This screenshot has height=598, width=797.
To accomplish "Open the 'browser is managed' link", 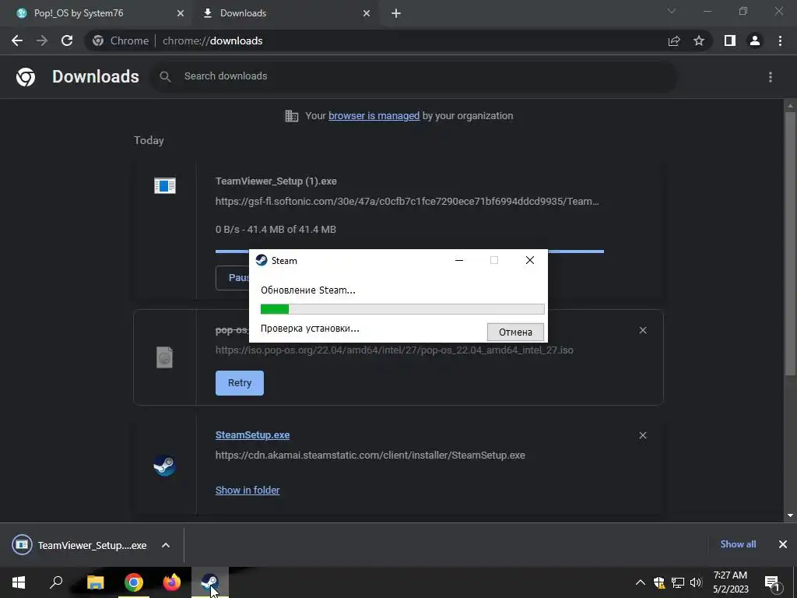I will pos(374,115).
